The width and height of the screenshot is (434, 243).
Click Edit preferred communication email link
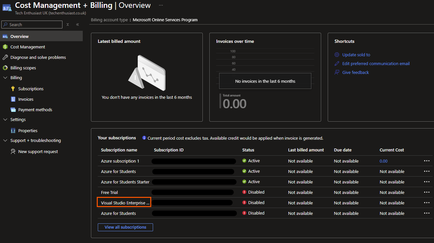(376, 63)
